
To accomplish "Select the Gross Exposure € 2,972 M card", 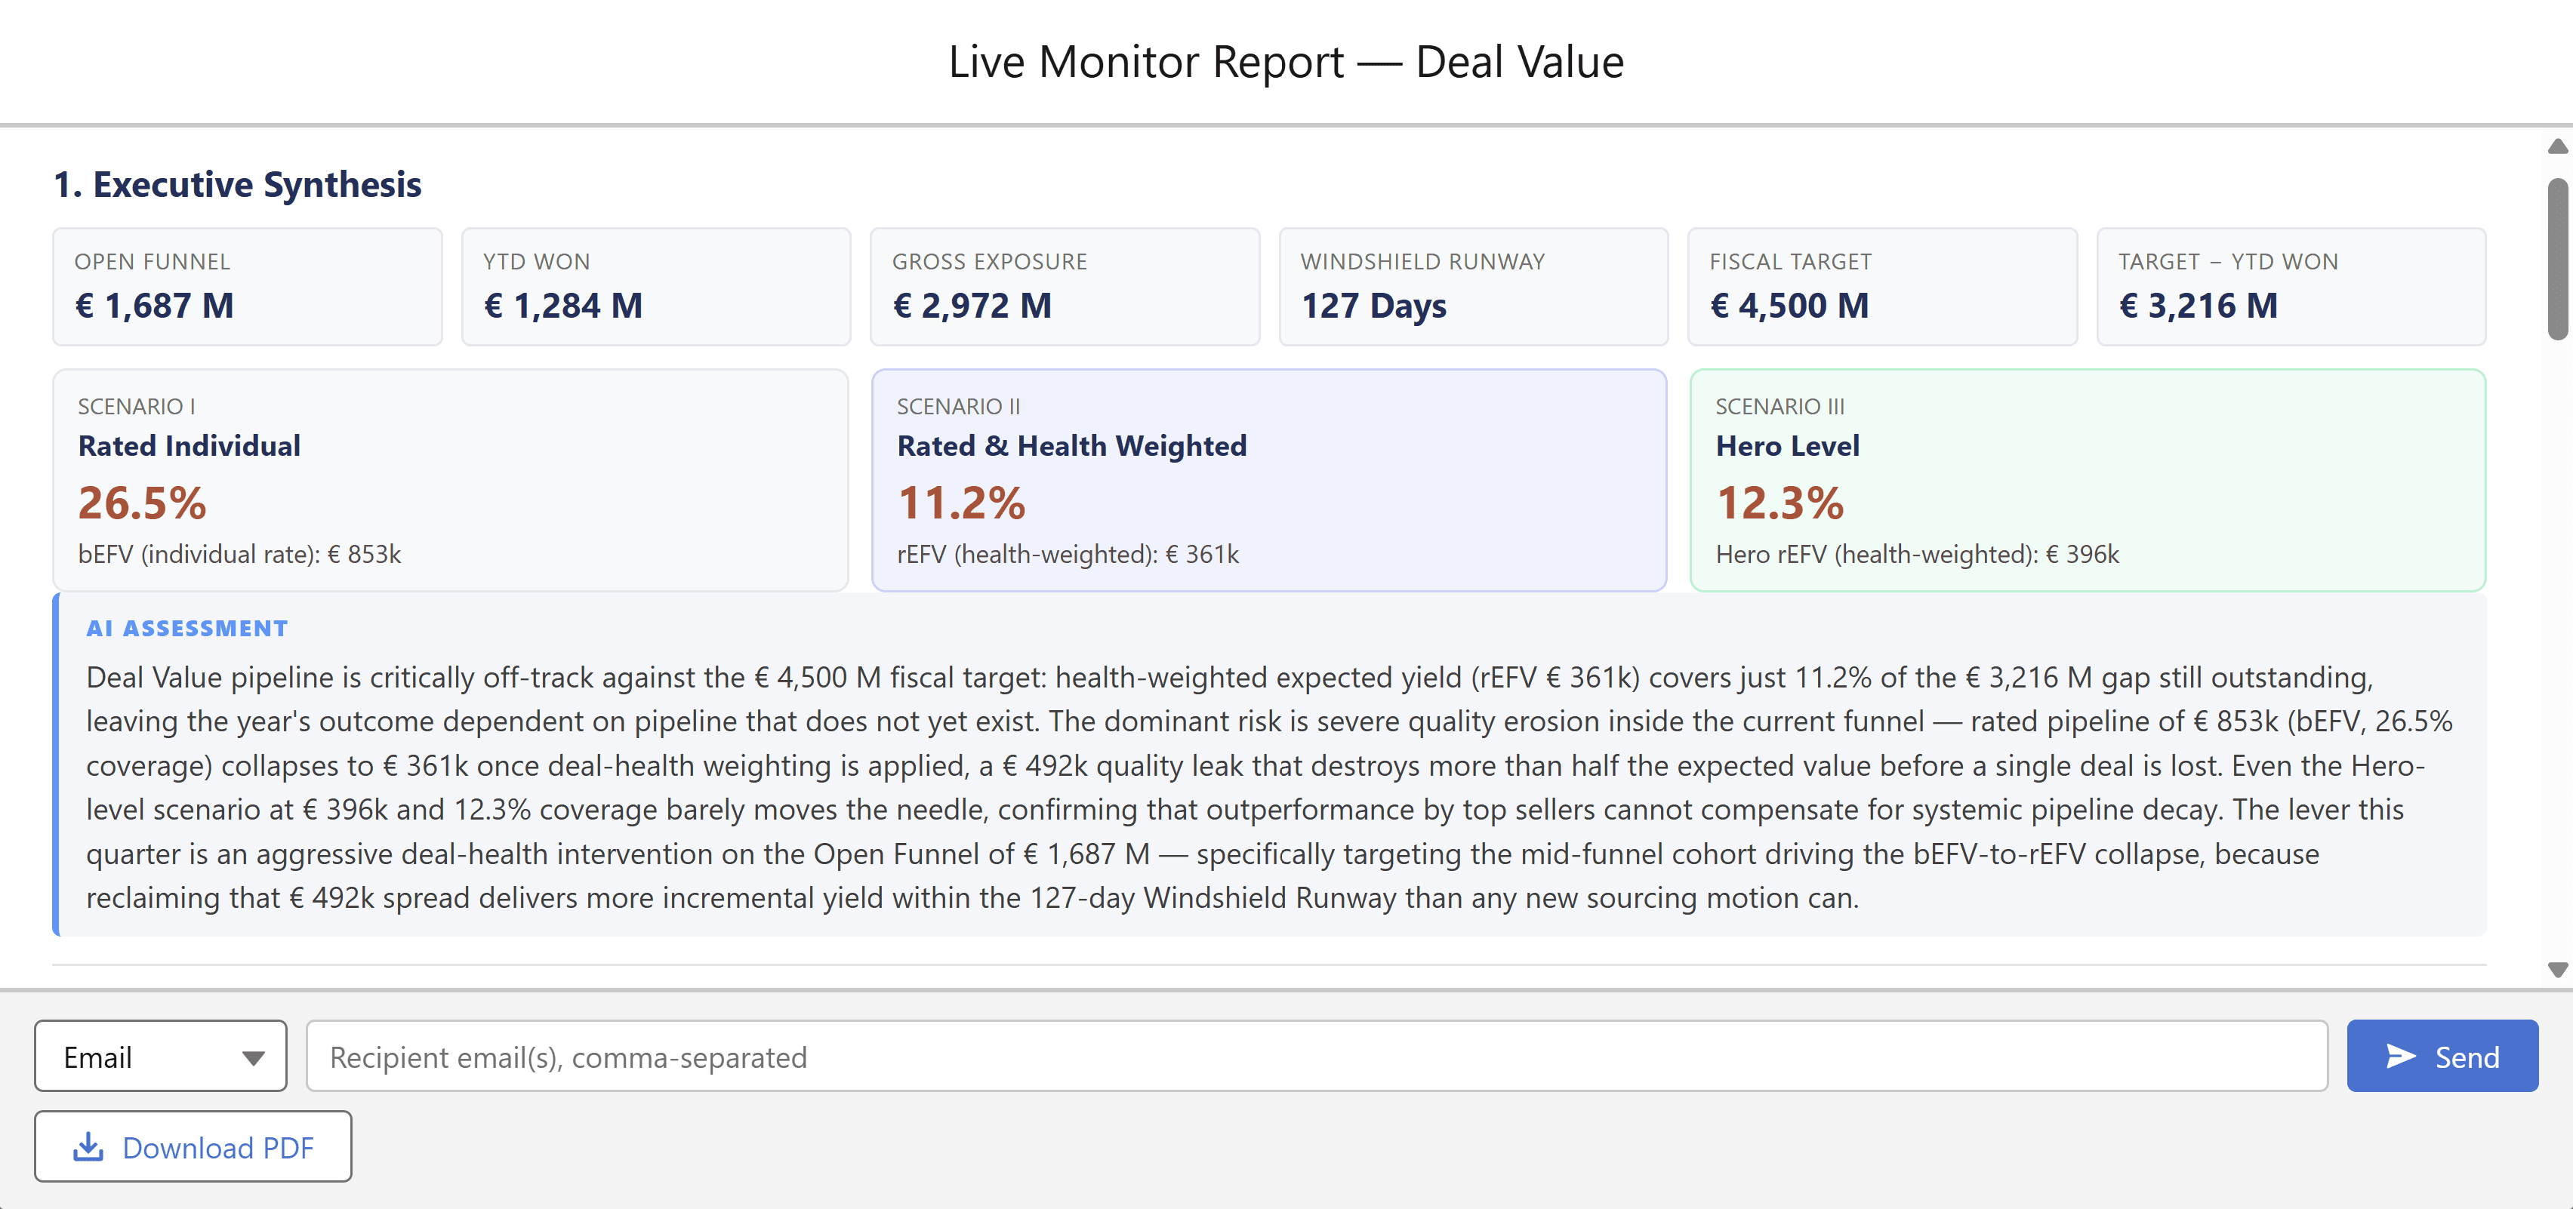I will click(1065, 287).
